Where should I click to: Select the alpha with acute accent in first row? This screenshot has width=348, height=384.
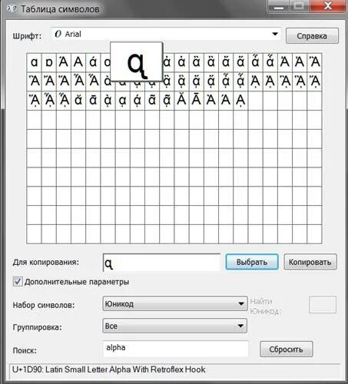pyautogui.click(x=93, y=63)
